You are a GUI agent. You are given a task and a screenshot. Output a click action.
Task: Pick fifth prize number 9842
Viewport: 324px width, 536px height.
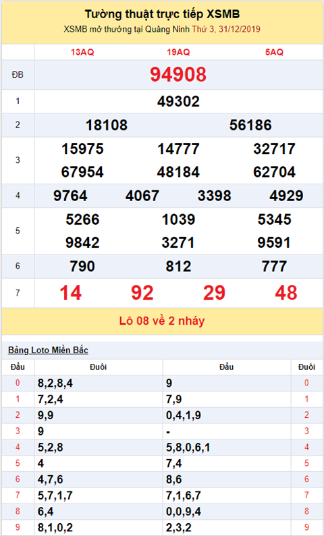82,243
